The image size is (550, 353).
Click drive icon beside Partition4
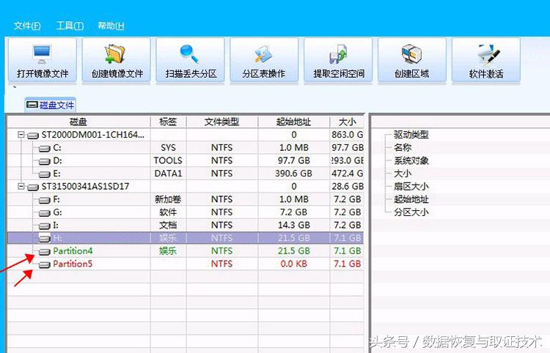[45, 252]
